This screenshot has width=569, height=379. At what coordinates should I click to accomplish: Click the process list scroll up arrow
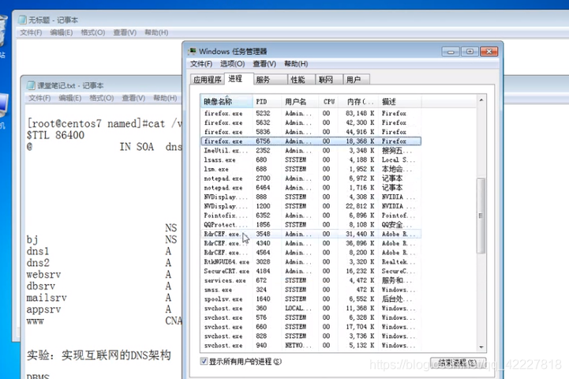[481, 99]
